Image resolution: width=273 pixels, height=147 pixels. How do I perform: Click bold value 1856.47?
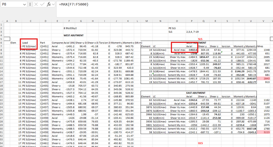[x=204, y=57]
